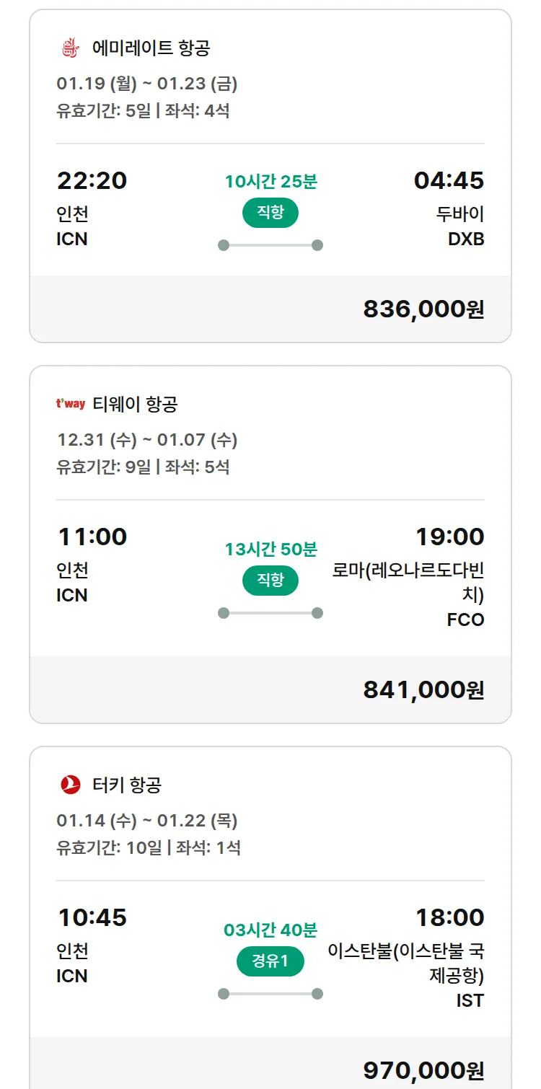Click the T'way airline logo icon
541x1089 pixels.
(x=71, y=404)
